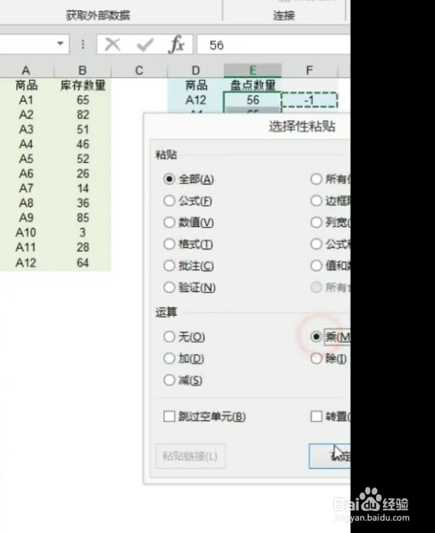Select cell with value 85

point(83,217)
